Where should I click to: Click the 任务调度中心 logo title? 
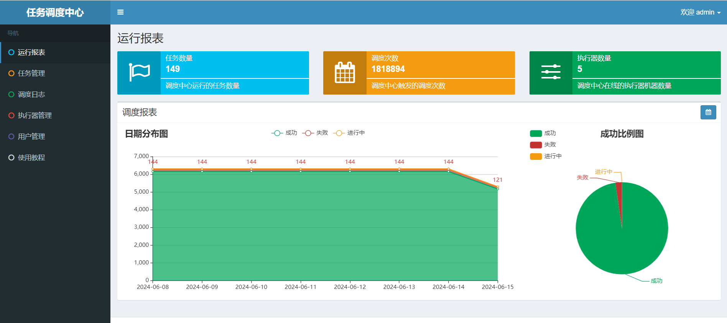click(55, 12)
